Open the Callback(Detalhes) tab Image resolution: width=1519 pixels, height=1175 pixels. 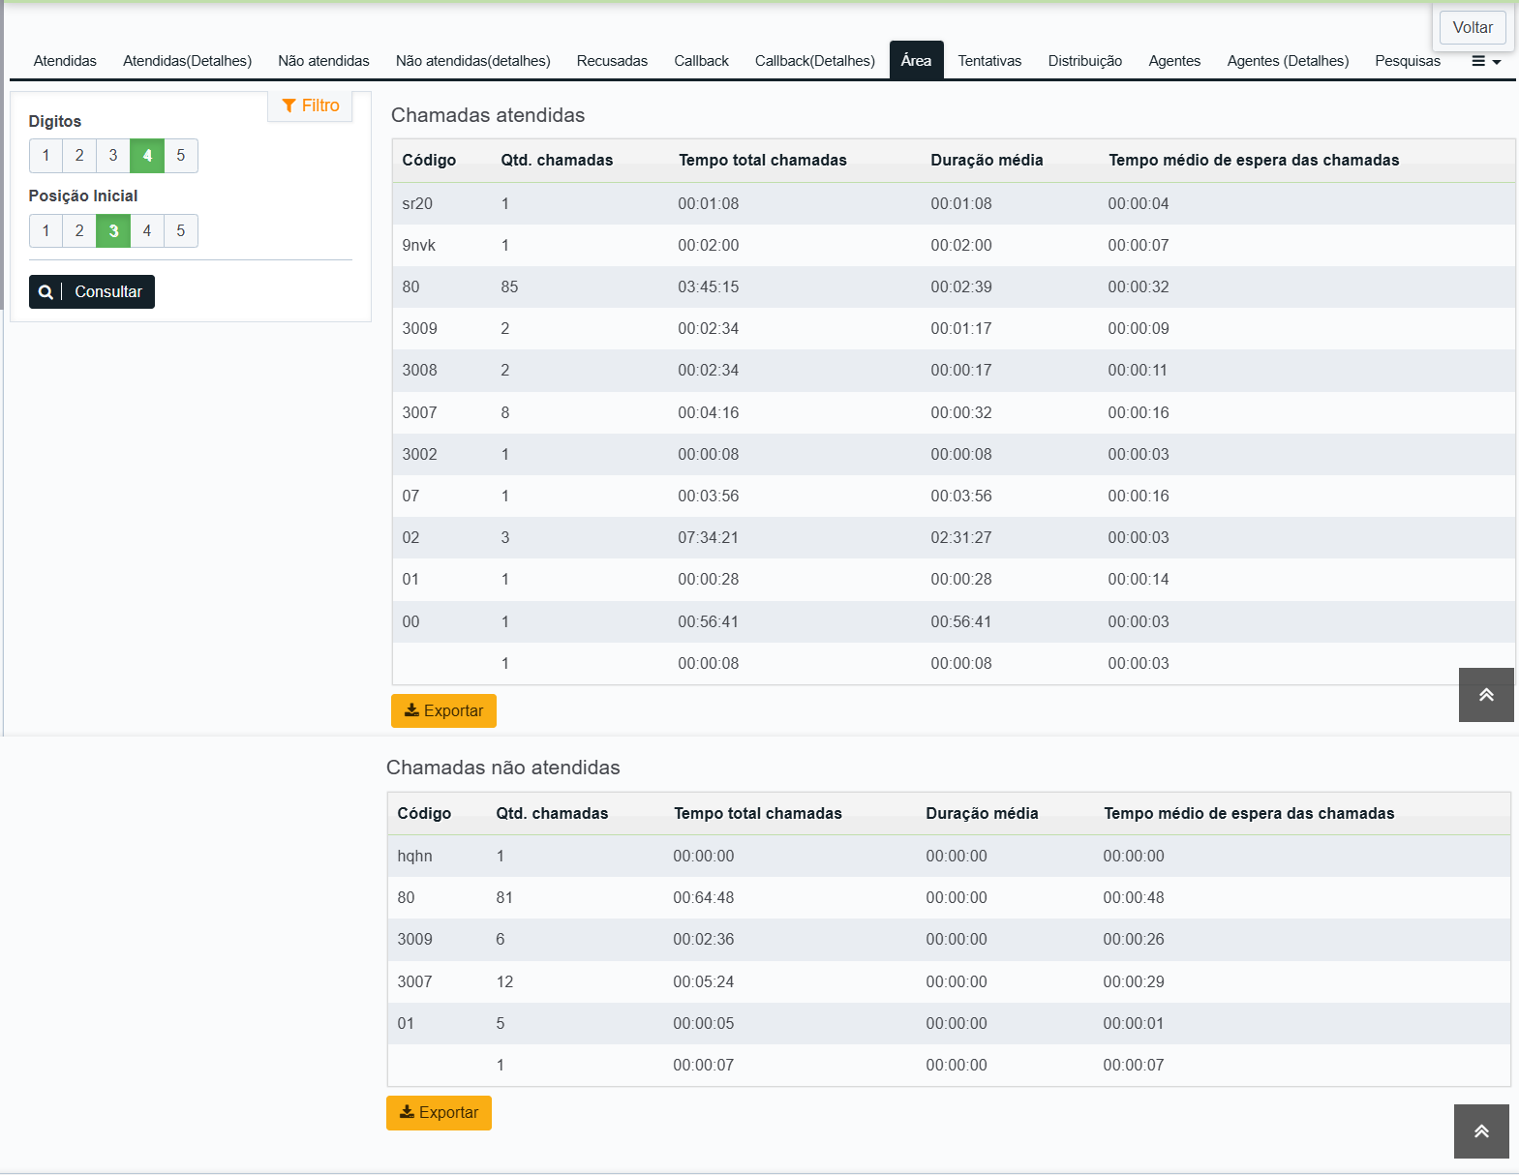tap(815, 61)
